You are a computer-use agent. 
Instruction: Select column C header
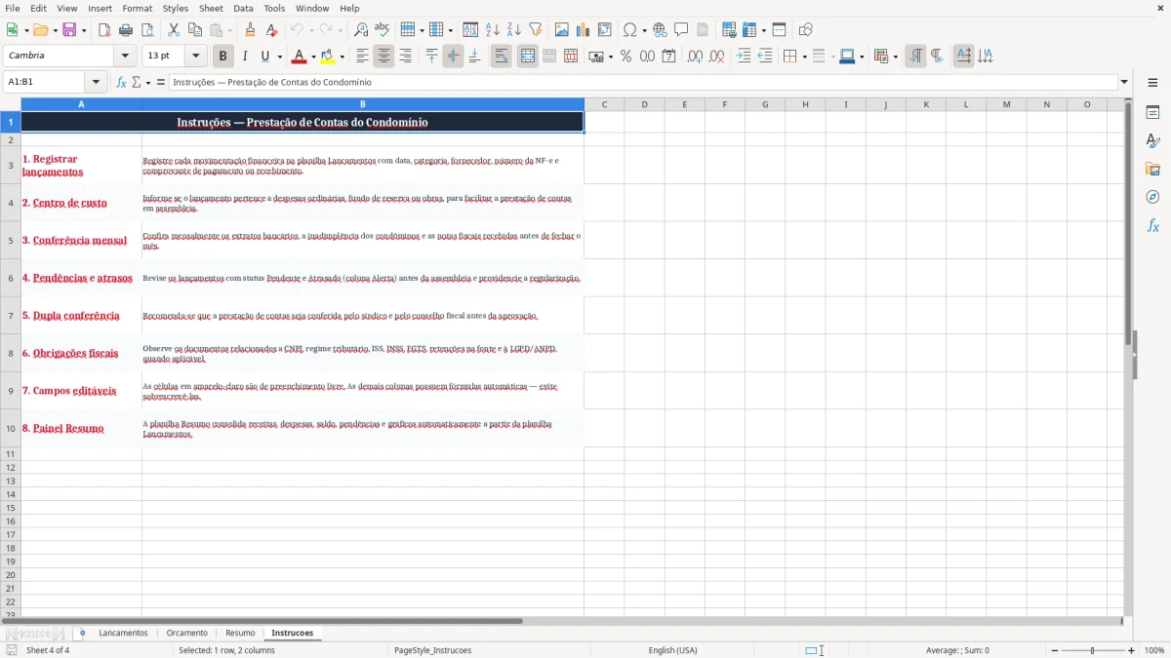pos(604,104)
